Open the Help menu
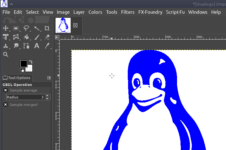 click(216, 12)
